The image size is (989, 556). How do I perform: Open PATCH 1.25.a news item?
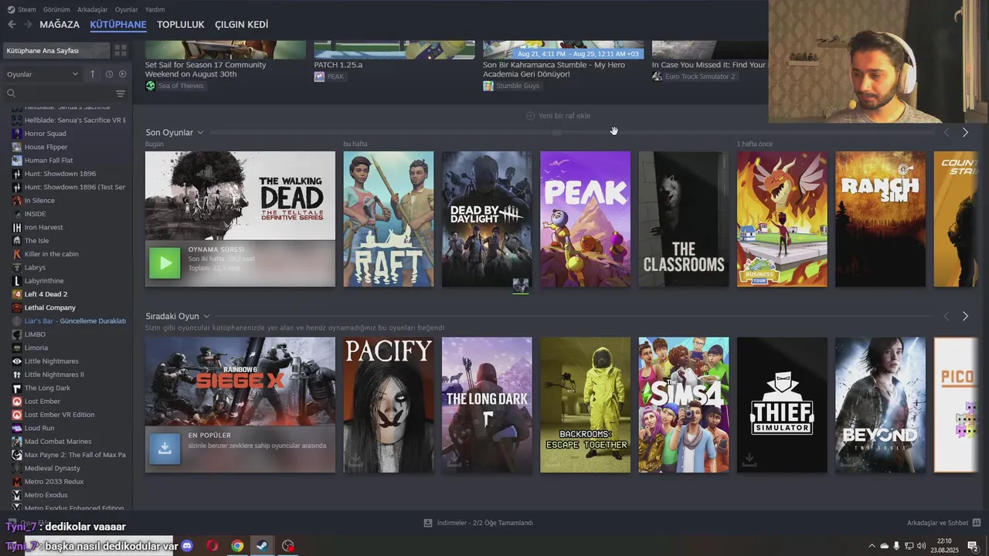click(338, 65)
